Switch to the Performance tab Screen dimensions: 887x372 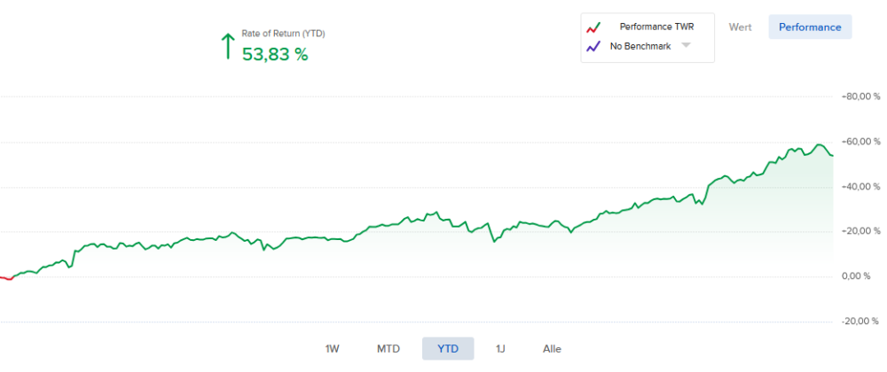tap(809, 27)
